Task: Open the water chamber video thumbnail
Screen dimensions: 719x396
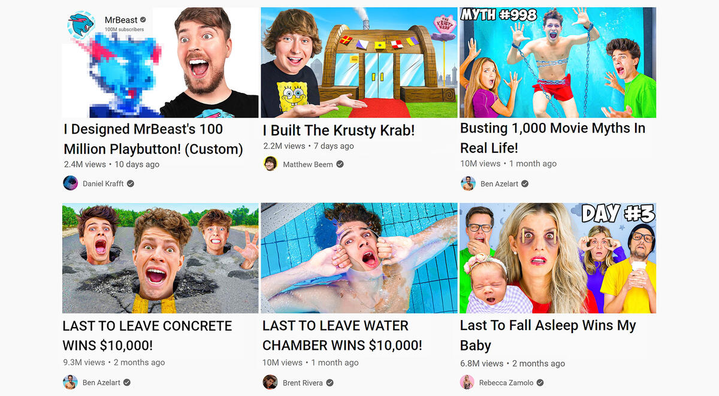Action: click(359, 258)
